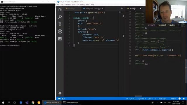Click line with devtool: 'eval'
The image size is (187, 105).
pyautogui.click(x=87, y=29)
